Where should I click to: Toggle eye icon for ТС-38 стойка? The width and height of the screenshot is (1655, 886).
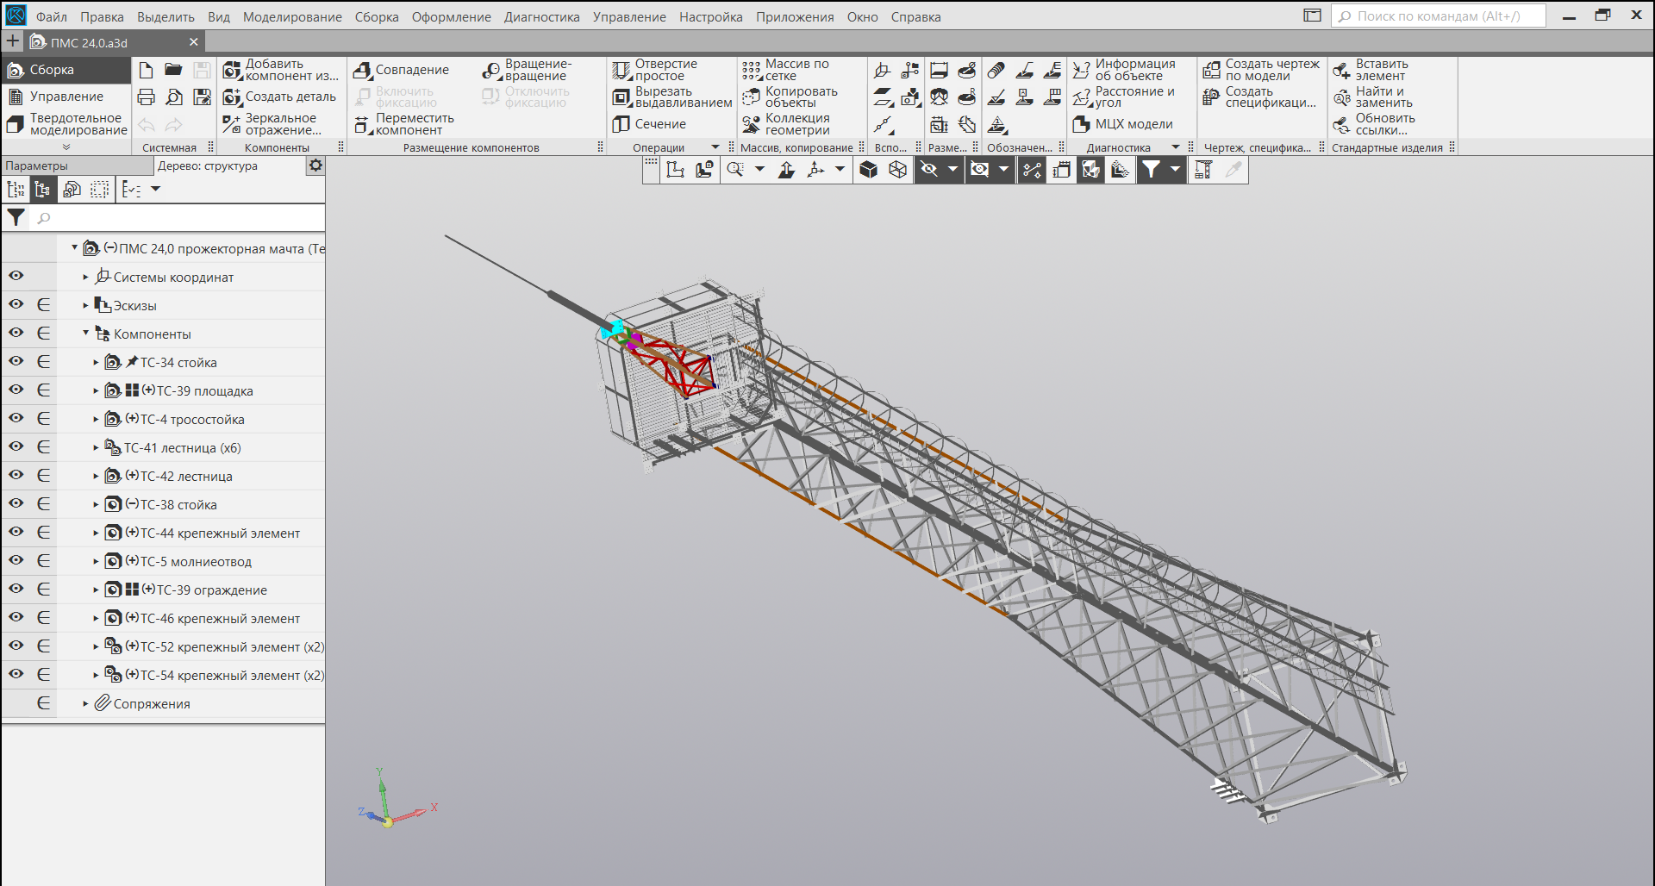tap(16, 503)
